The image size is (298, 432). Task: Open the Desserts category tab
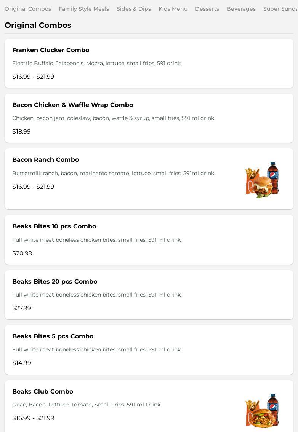pyautogui.click(x=207, y=9)
